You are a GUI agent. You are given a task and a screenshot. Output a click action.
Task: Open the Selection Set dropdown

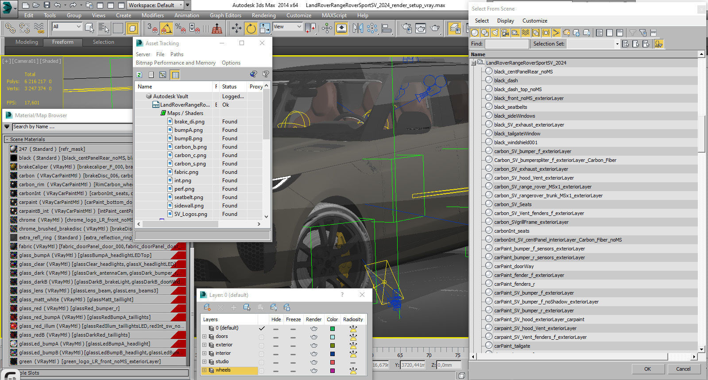coord(593,44)
